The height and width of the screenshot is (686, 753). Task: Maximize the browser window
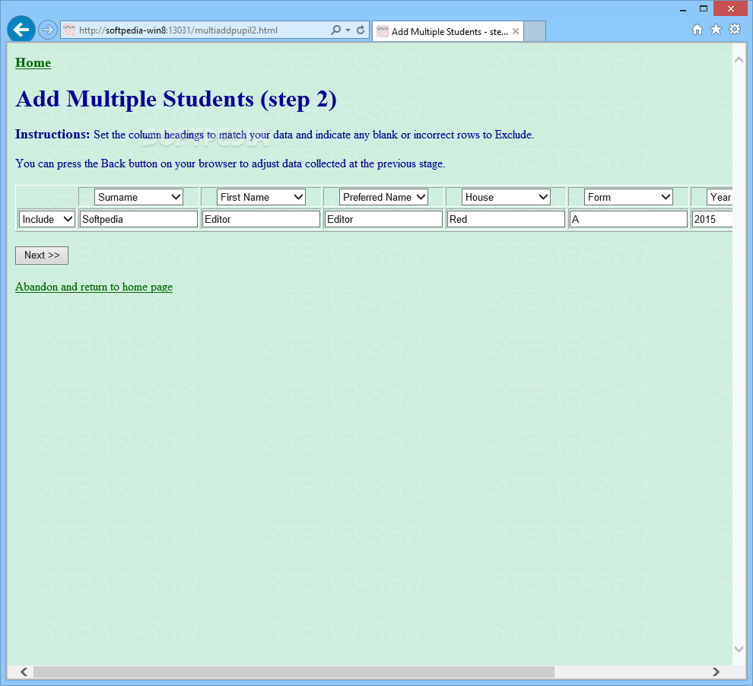(704, 8)
